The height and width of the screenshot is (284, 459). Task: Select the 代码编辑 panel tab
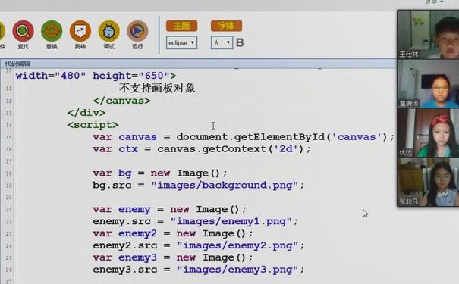[17, 64]
